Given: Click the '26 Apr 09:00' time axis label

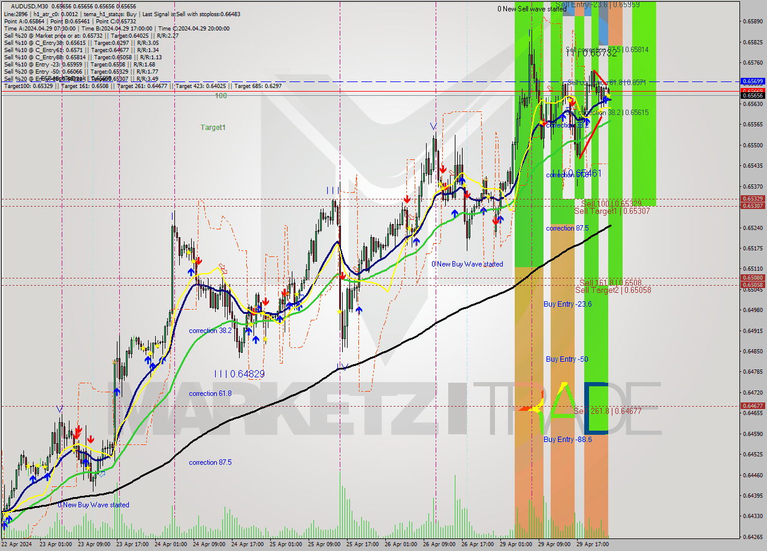Looking at the screenshot, I should pyautogui.click(x=439, y=544).
